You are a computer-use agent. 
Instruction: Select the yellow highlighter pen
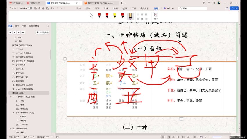115,16
